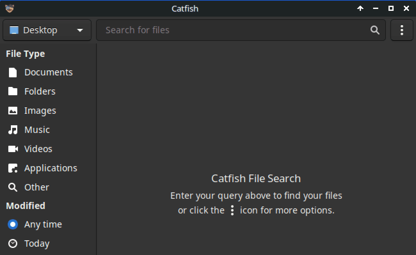
Task: Filter by Videos file type
Action: click(x=48, y=149)
